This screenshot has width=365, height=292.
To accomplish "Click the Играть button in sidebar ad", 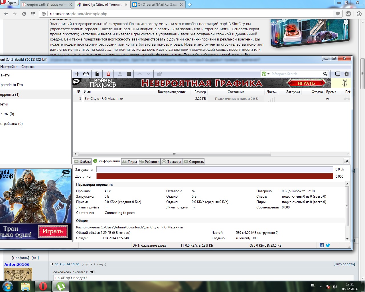I will click(x=53, y=231).
